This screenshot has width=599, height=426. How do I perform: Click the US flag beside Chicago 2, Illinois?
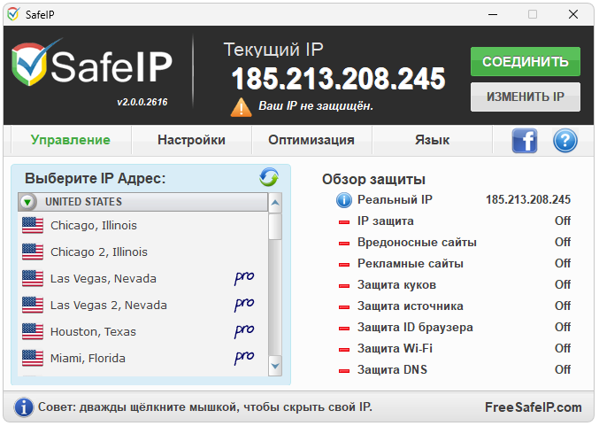[33, 252]
